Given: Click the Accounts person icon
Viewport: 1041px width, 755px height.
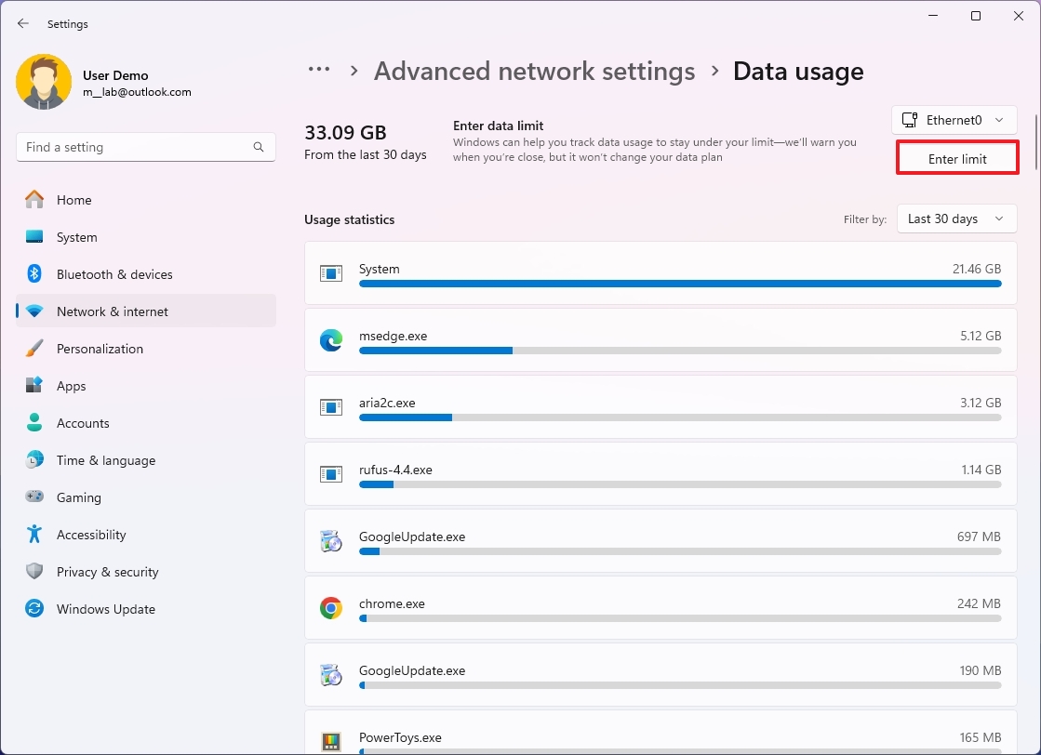Looking at the screenshot, I should [x=33, y=423].
